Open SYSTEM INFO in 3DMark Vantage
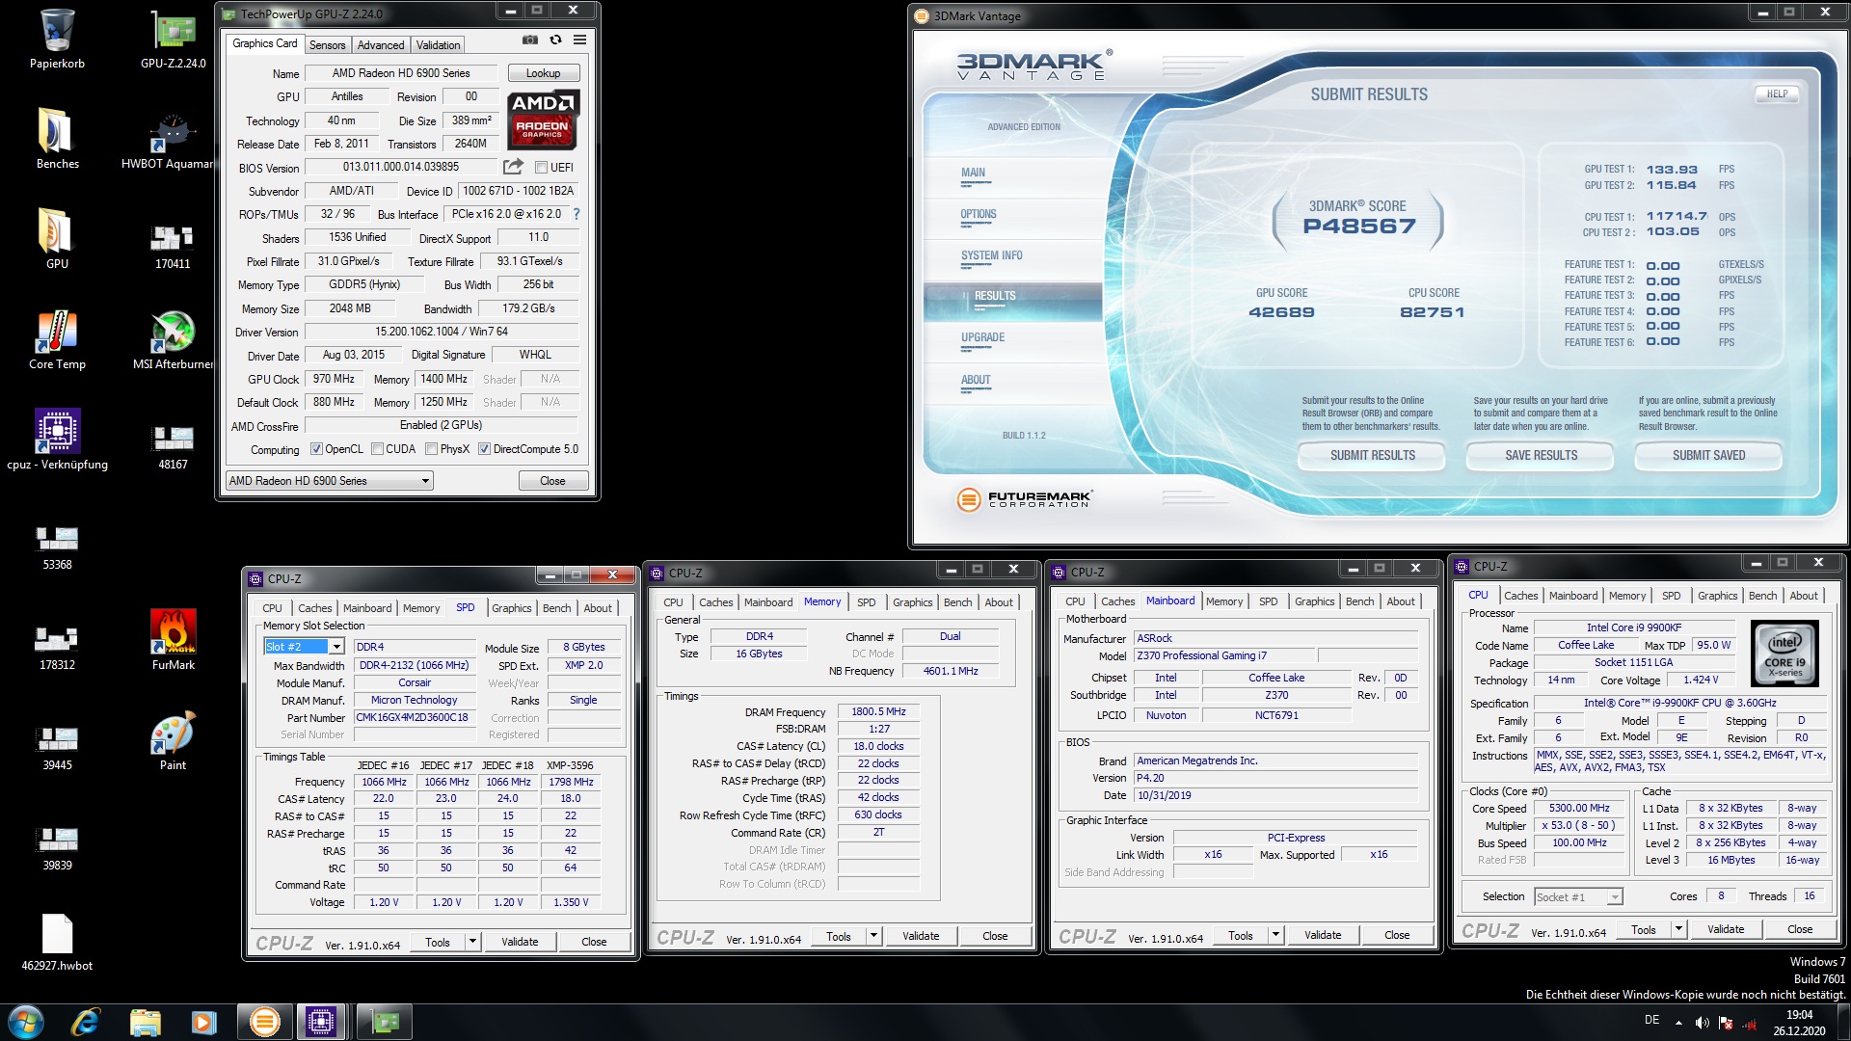Image resolution: width=1851 pixels, height=1041 pixels. [x=991, y=255]
